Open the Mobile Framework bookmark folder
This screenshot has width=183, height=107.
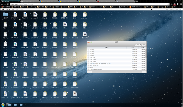(x=96, y=7)
